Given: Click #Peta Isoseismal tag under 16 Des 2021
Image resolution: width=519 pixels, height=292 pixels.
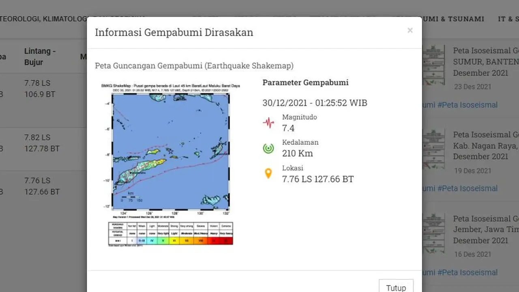Looking at the screenshot, I should click(467, 272).
